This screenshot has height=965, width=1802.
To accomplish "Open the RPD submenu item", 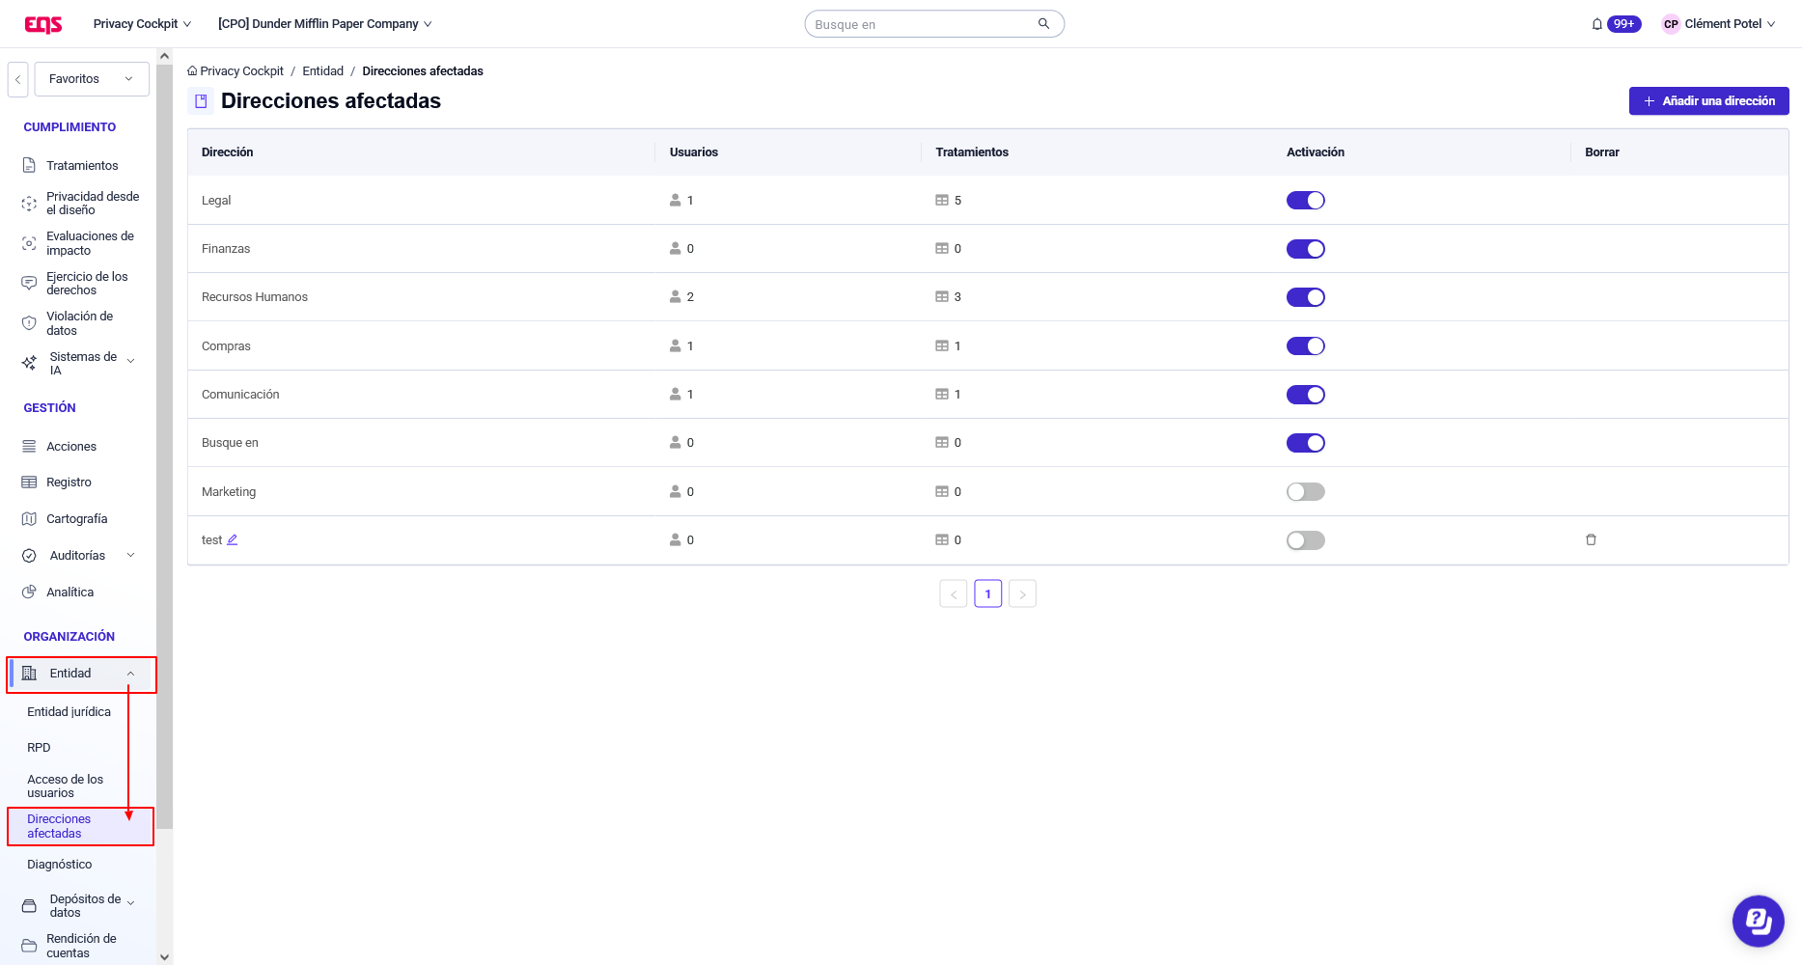I will [x=39, y=748].
